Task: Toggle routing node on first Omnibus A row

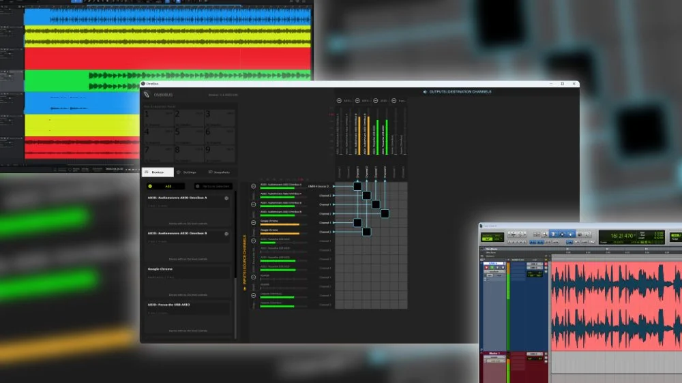Action: click(357, 186)
